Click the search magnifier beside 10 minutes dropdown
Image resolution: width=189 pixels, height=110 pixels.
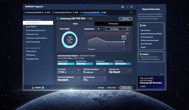127,29
